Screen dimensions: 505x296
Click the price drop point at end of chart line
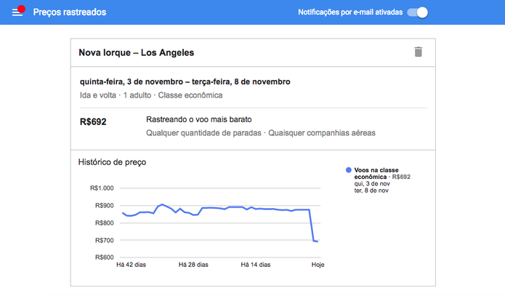pyautogui.click(x=318, y=241)
